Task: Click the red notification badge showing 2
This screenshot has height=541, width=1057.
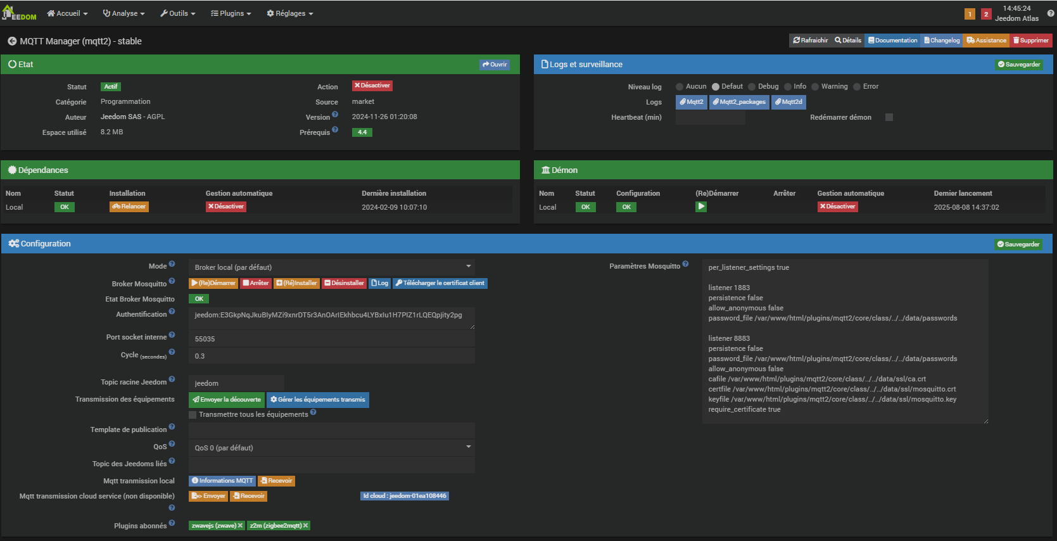Action: 986,14
